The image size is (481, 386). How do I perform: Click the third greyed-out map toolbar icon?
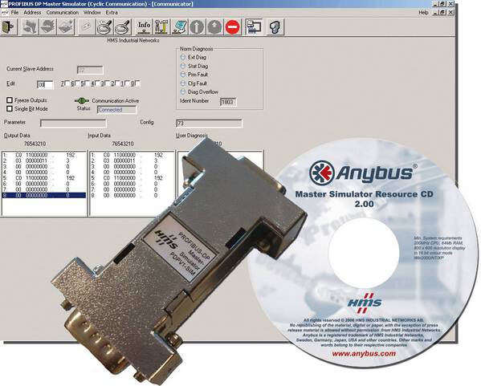click(x=66, y=27)
